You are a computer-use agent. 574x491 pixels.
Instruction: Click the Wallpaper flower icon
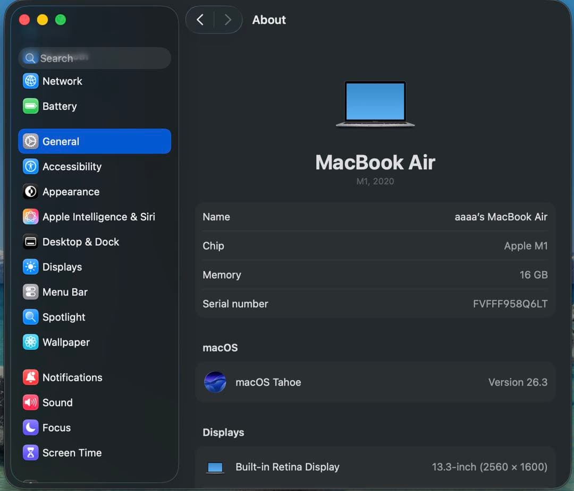pyautogui.click(x=30, y=342)
